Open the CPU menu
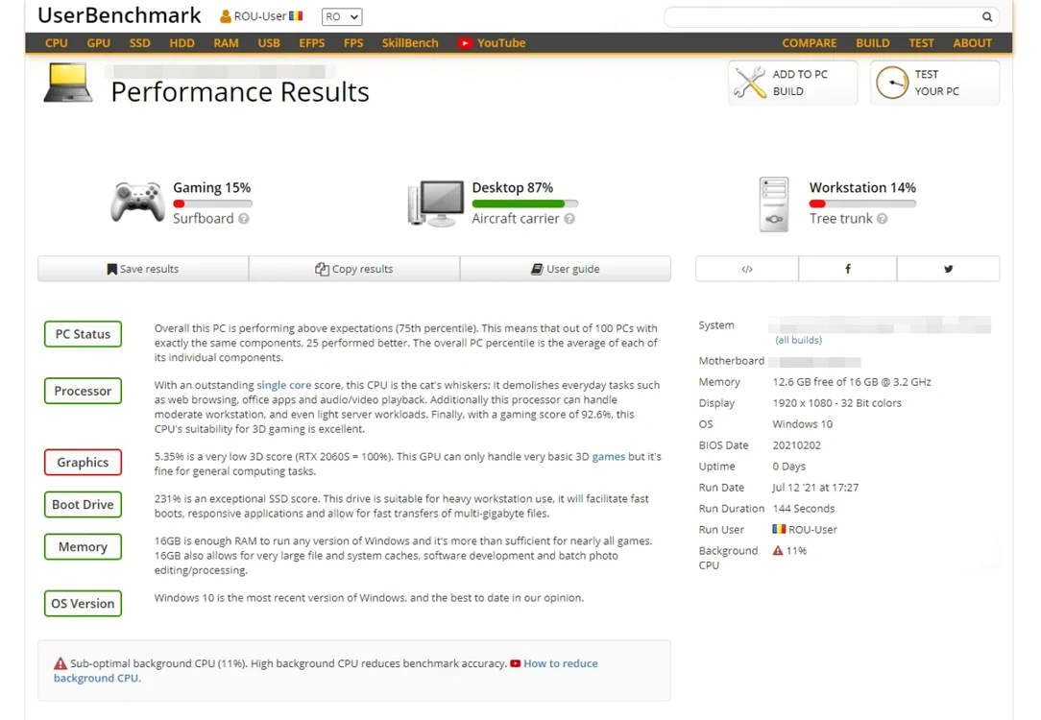Viewport: 1041px width, 720px height. pos(57,43)
